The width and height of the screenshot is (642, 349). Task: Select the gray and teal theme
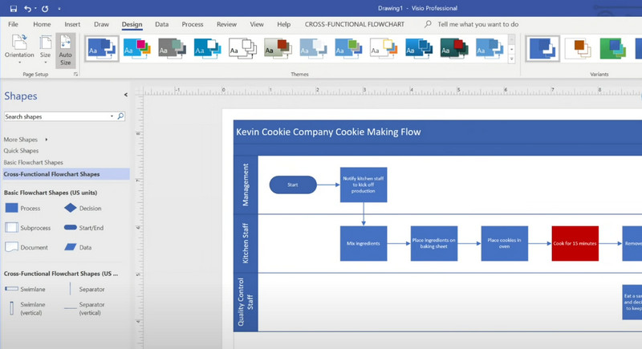tap(172, 48)
